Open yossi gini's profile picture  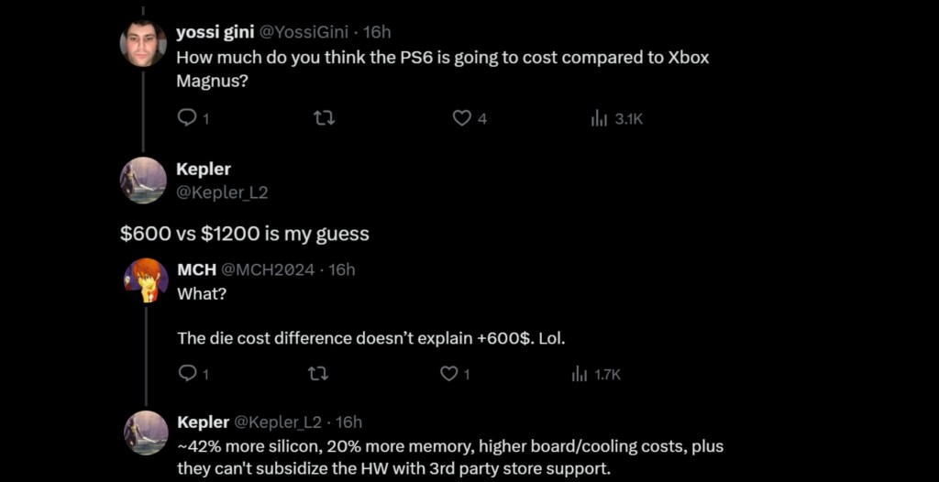tap(144, 44)
